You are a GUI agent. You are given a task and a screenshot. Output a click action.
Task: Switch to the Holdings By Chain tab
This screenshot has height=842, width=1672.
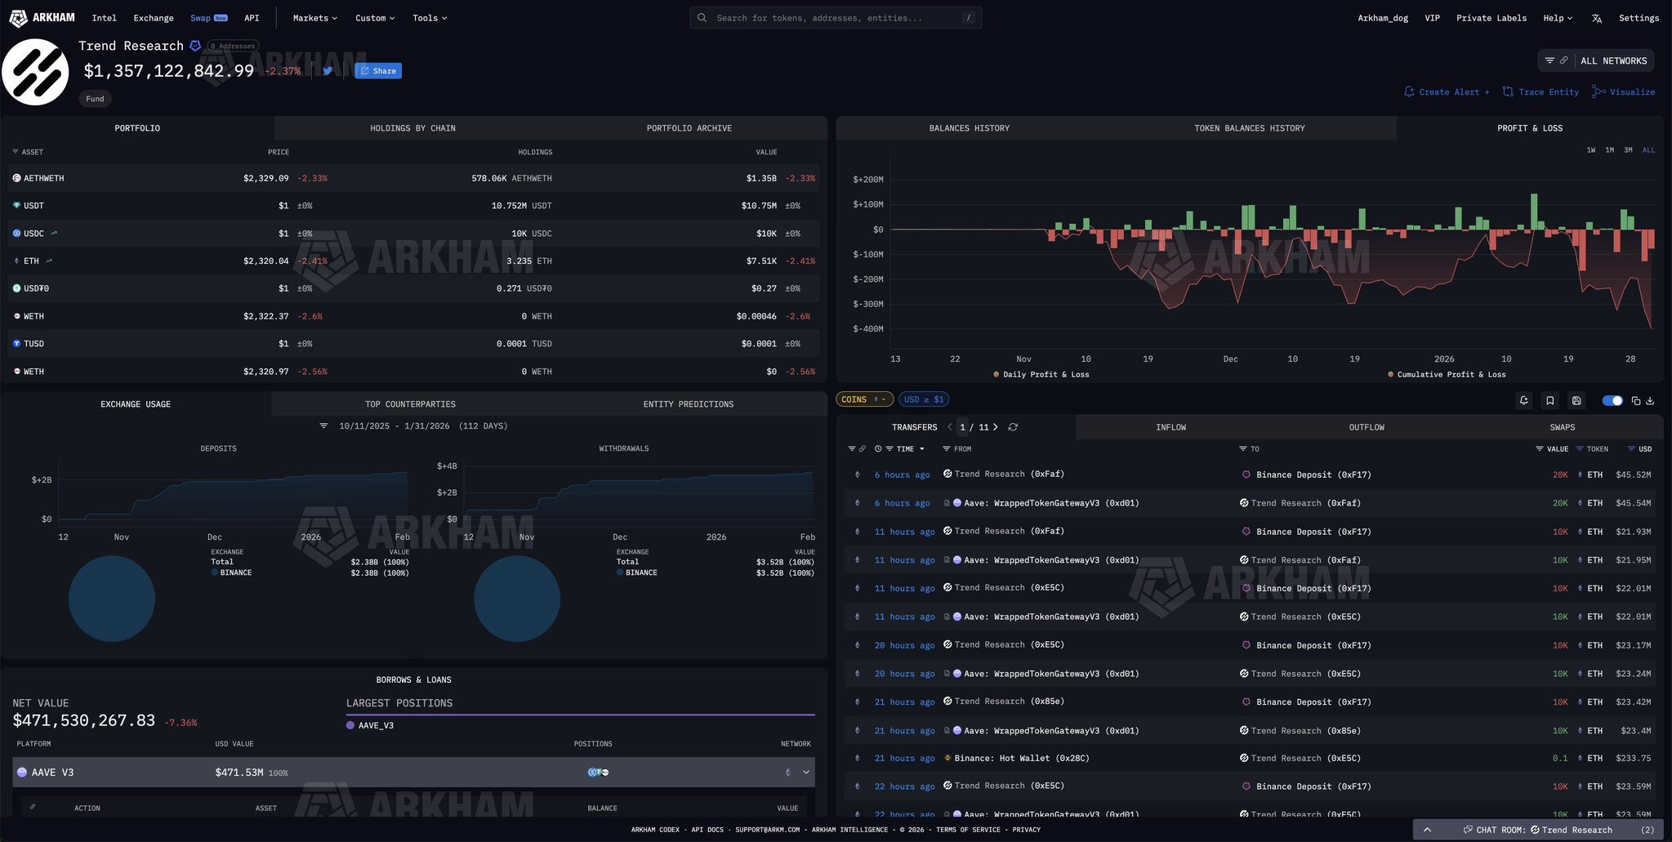click(412, 128)
